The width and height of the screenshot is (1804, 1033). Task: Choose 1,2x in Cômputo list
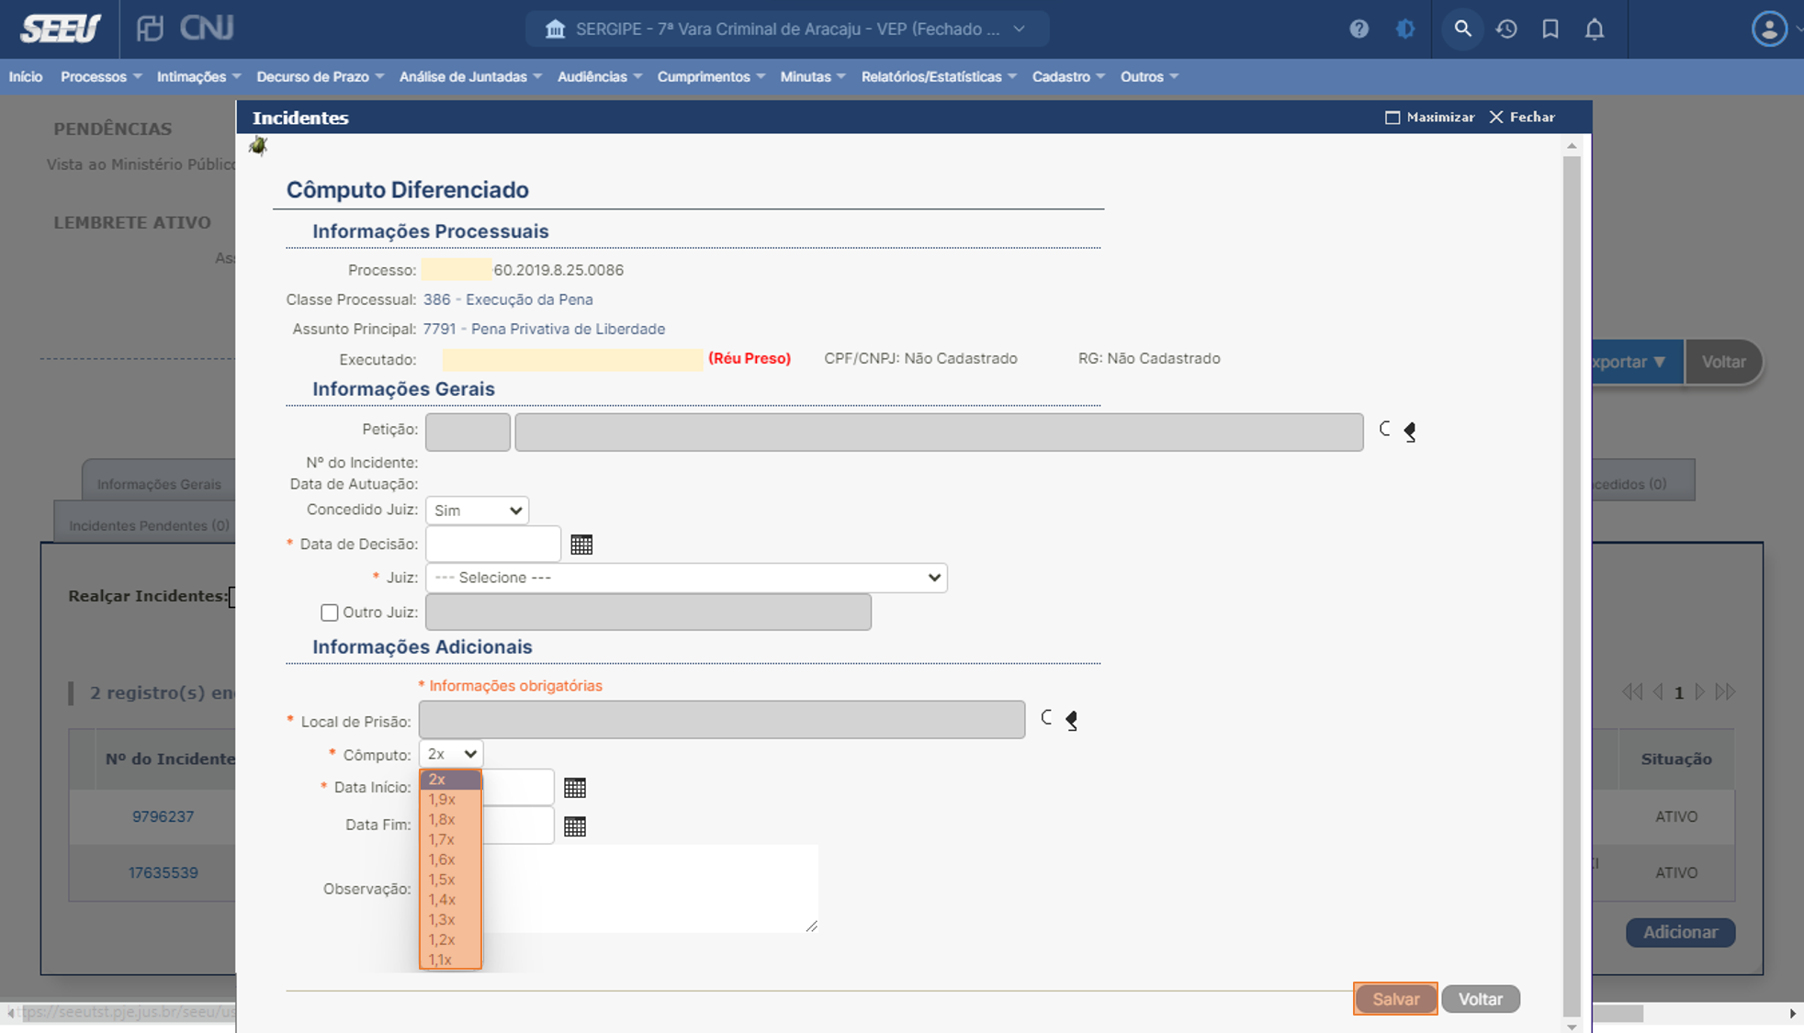[450, 940]
